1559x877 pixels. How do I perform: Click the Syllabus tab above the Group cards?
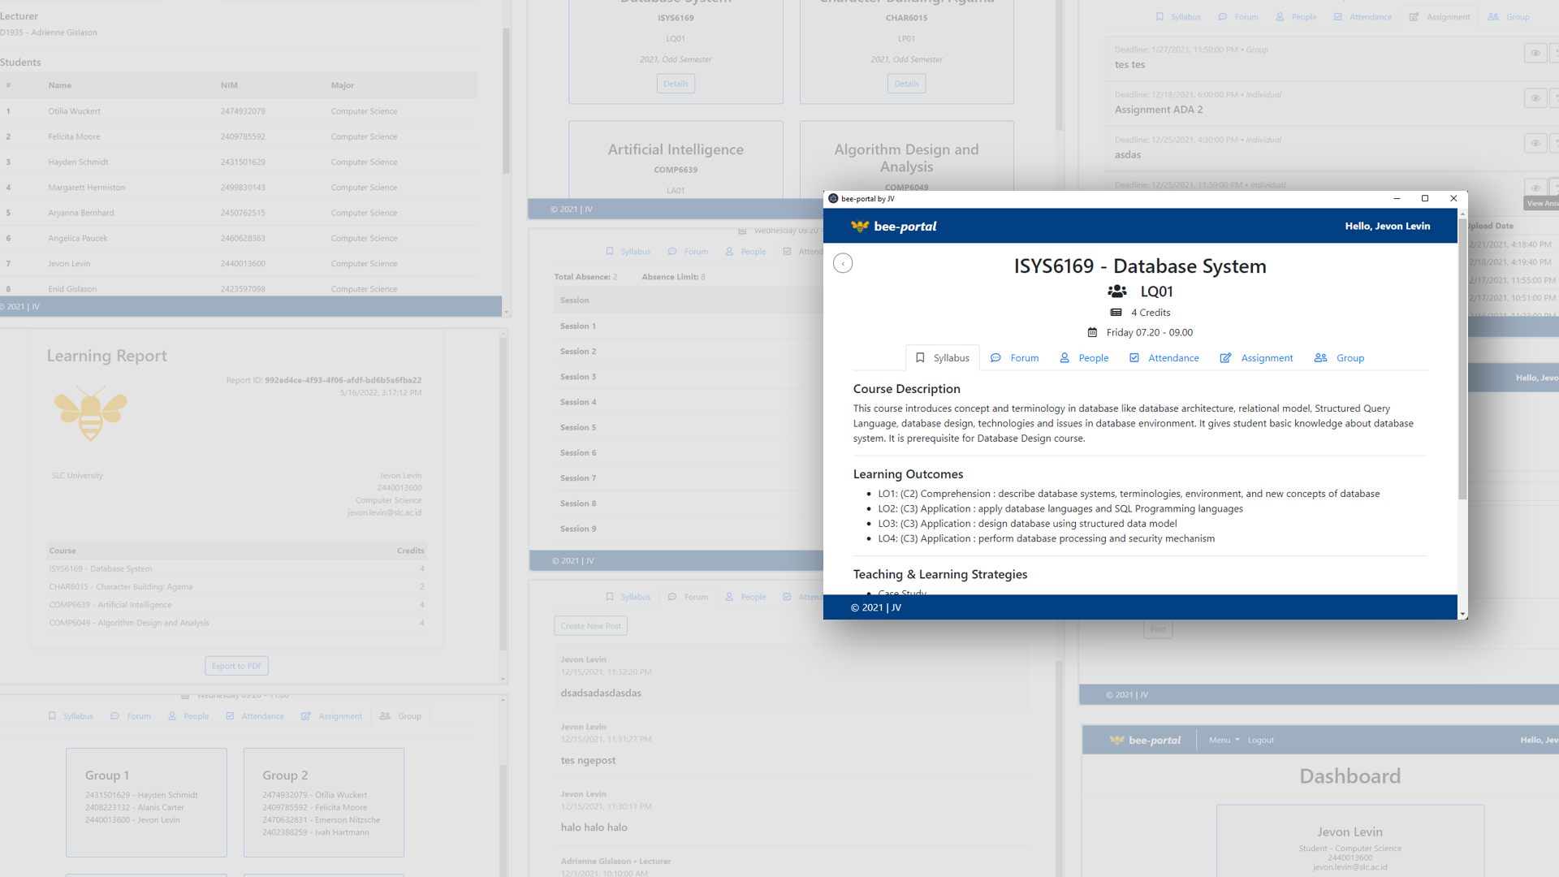[x=70, y=716]
